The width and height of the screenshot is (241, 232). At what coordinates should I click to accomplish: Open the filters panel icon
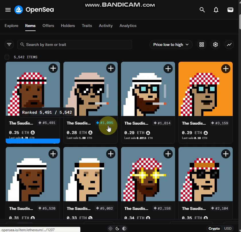pyautogui.click(x=9, y=45)
